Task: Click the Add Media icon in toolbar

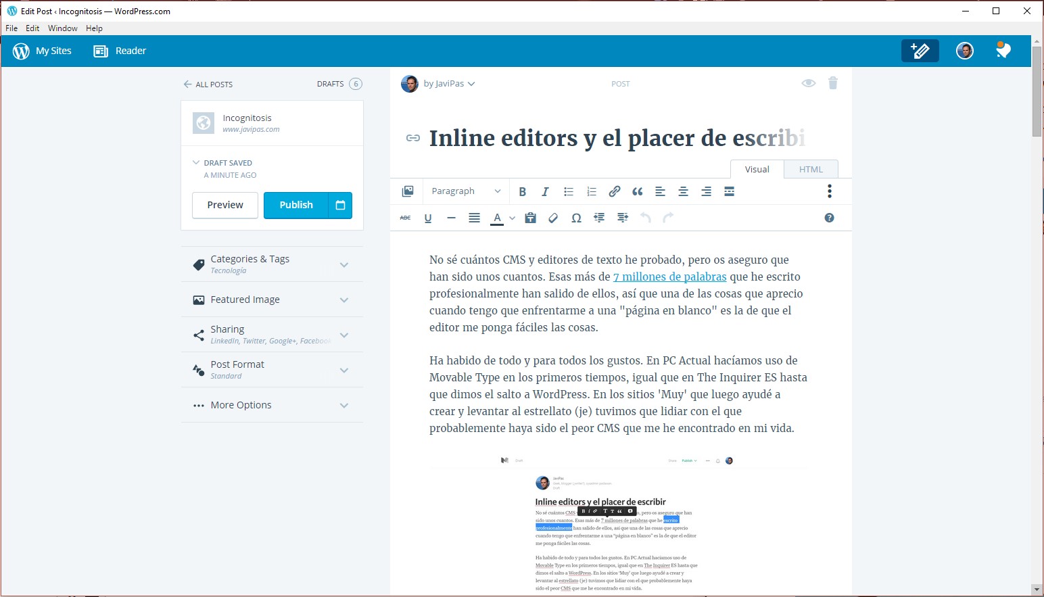Action: coord(408,191)
